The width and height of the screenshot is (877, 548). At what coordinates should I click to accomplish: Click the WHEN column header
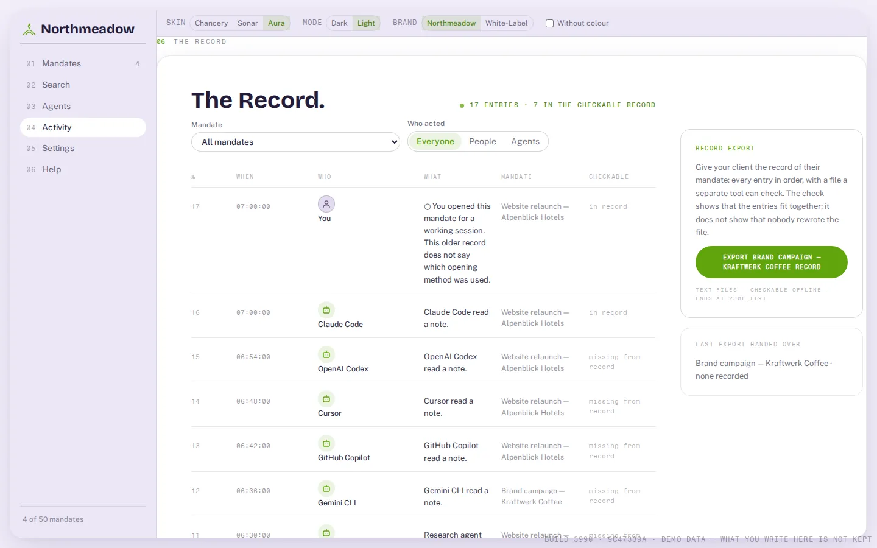tap(245, 177)
